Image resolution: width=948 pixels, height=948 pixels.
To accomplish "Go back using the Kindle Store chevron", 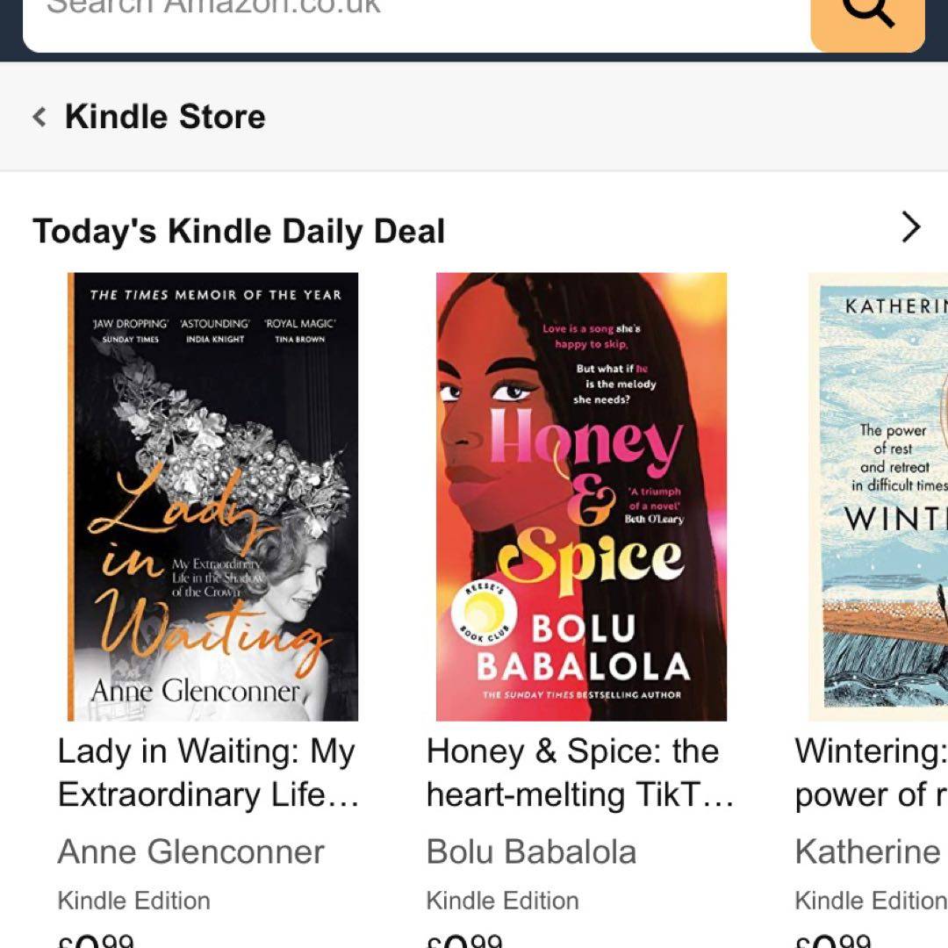I will click(39, 117).
